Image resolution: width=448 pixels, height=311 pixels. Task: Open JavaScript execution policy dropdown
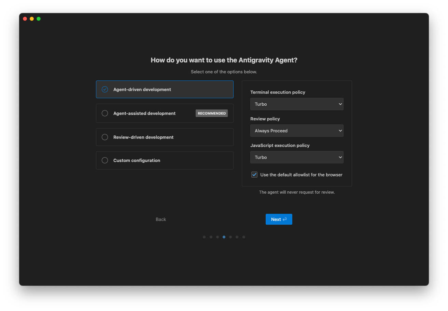coord(296,157)
